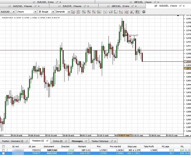This screenshot has width=191, height=158.
Task: Sort positions by Montant column header
Action: tap(82, 146)
